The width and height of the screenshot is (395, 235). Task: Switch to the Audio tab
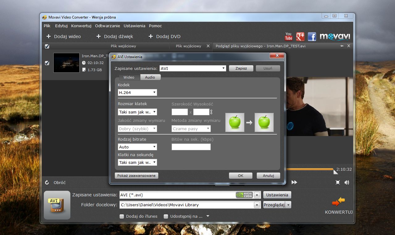pyautogui.click(x=150, y=77)
